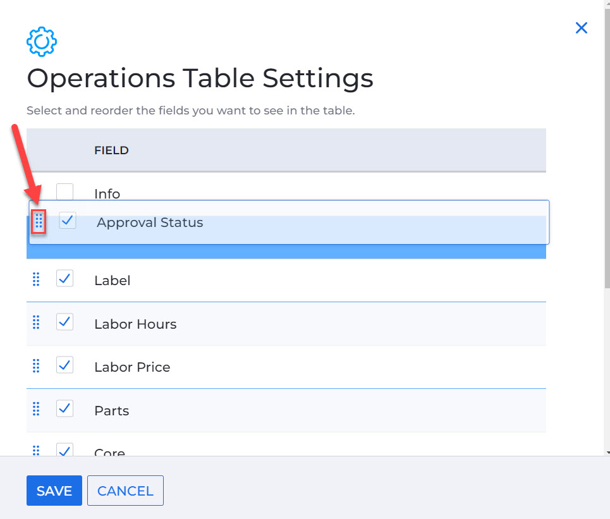Image resolution: width=610 pixels, height=519 pixels.
Task: Cancel the settings changes
Action: coord(125,491)
